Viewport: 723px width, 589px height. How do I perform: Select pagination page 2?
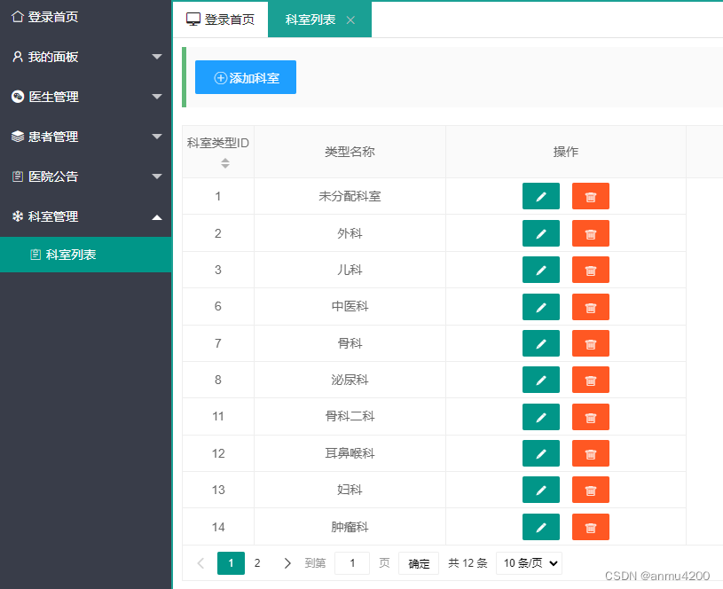pyautogui.click(x=256, y=562)
